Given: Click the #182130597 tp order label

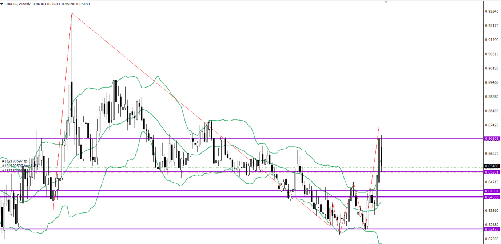Looking at the screenshot, I should point(15,161).
